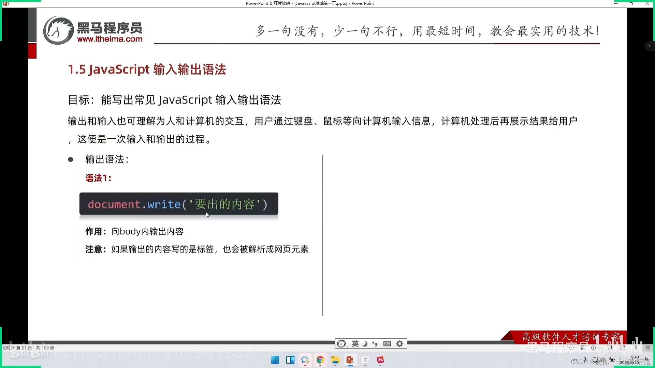Open the Typora 'T' taskbar app
The width and height of the screenshot is (655, 368).
[x=365, y=360]
